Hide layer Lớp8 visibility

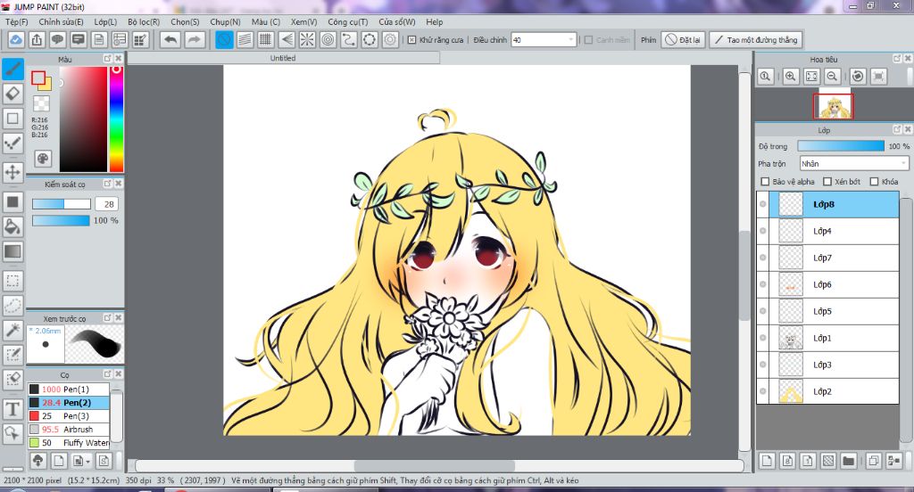point(762,204)
